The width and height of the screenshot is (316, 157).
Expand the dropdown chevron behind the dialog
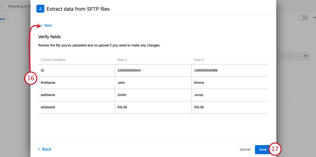click(x=306, y=56)
